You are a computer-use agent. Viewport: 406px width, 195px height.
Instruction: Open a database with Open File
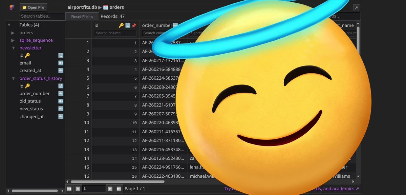pyautogui.click(x=33, y=7)
